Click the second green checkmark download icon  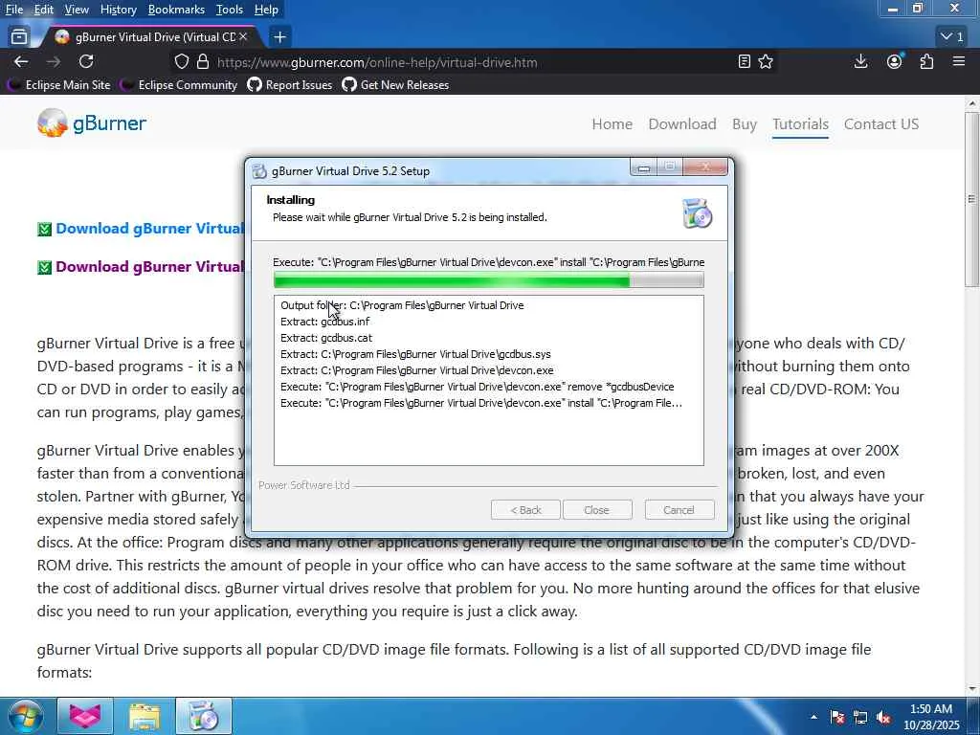(x=44, y=268)
